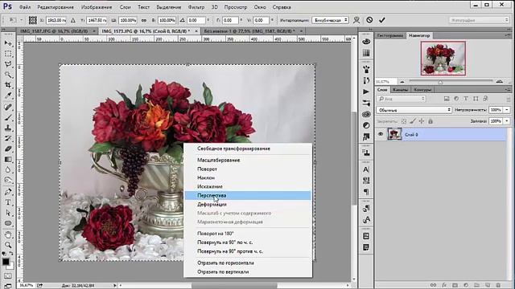Viewport: 515px width, 289px height.
Task: Toggle Quick Mask mode
Action: pyautogui.click(x=8, y=276)
